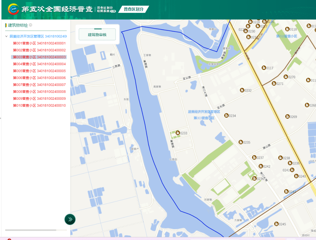Click building marker 0243
The image size is (316, 240).
pyautogui.click(x=286, y=191)
